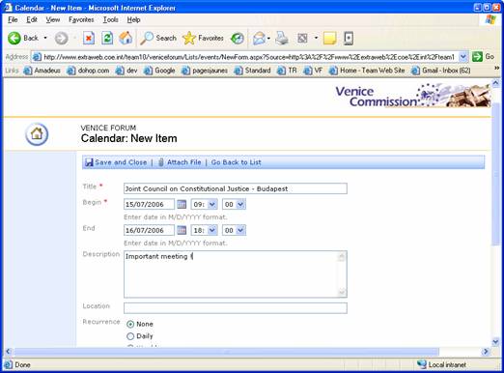This screenshot has height=373, width=504.
Task: Expand the End minutes dropdown
Action: (240, 230)
